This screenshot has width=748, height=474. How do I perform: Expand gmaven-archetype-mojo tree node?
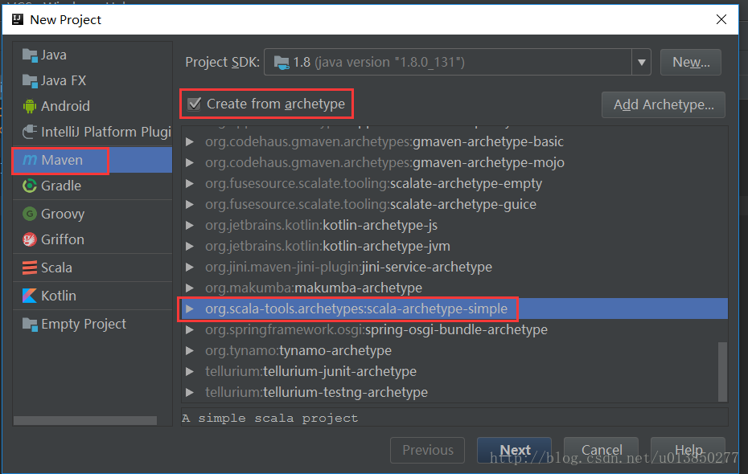coord(190,162)
